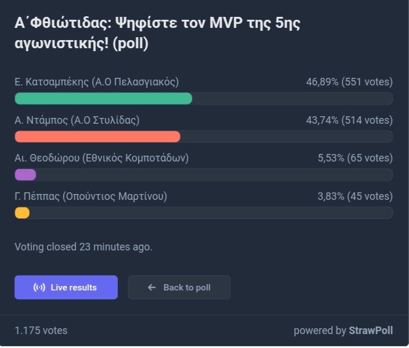Click the 43,74% (514 votes) result text
Screen dimensions: 409x348
click(x=349, y=120)
